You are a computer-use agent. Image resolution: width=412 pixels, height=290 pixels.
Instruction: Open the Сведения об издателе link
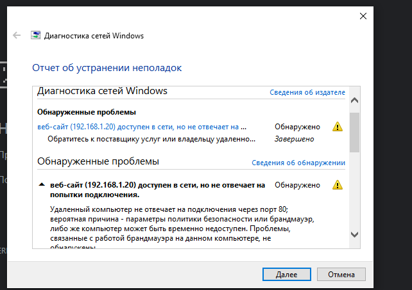[x=307, y=92]
